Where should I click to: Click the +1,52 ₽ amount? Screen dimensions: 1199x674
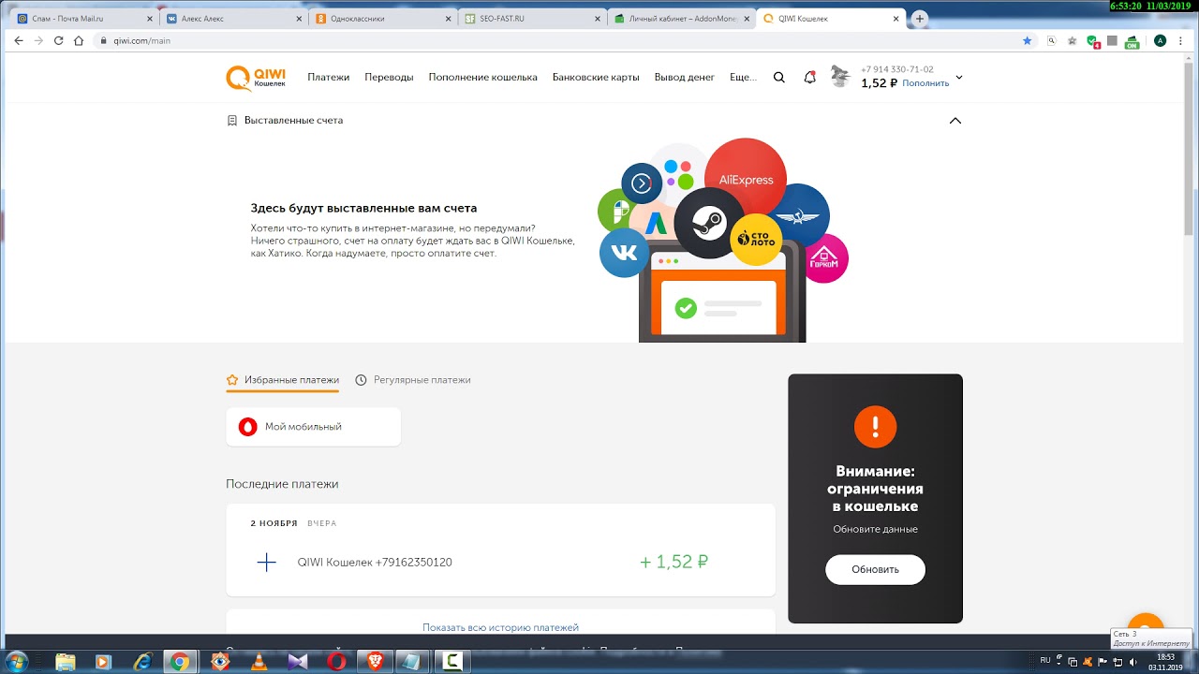tap(674, 562)
